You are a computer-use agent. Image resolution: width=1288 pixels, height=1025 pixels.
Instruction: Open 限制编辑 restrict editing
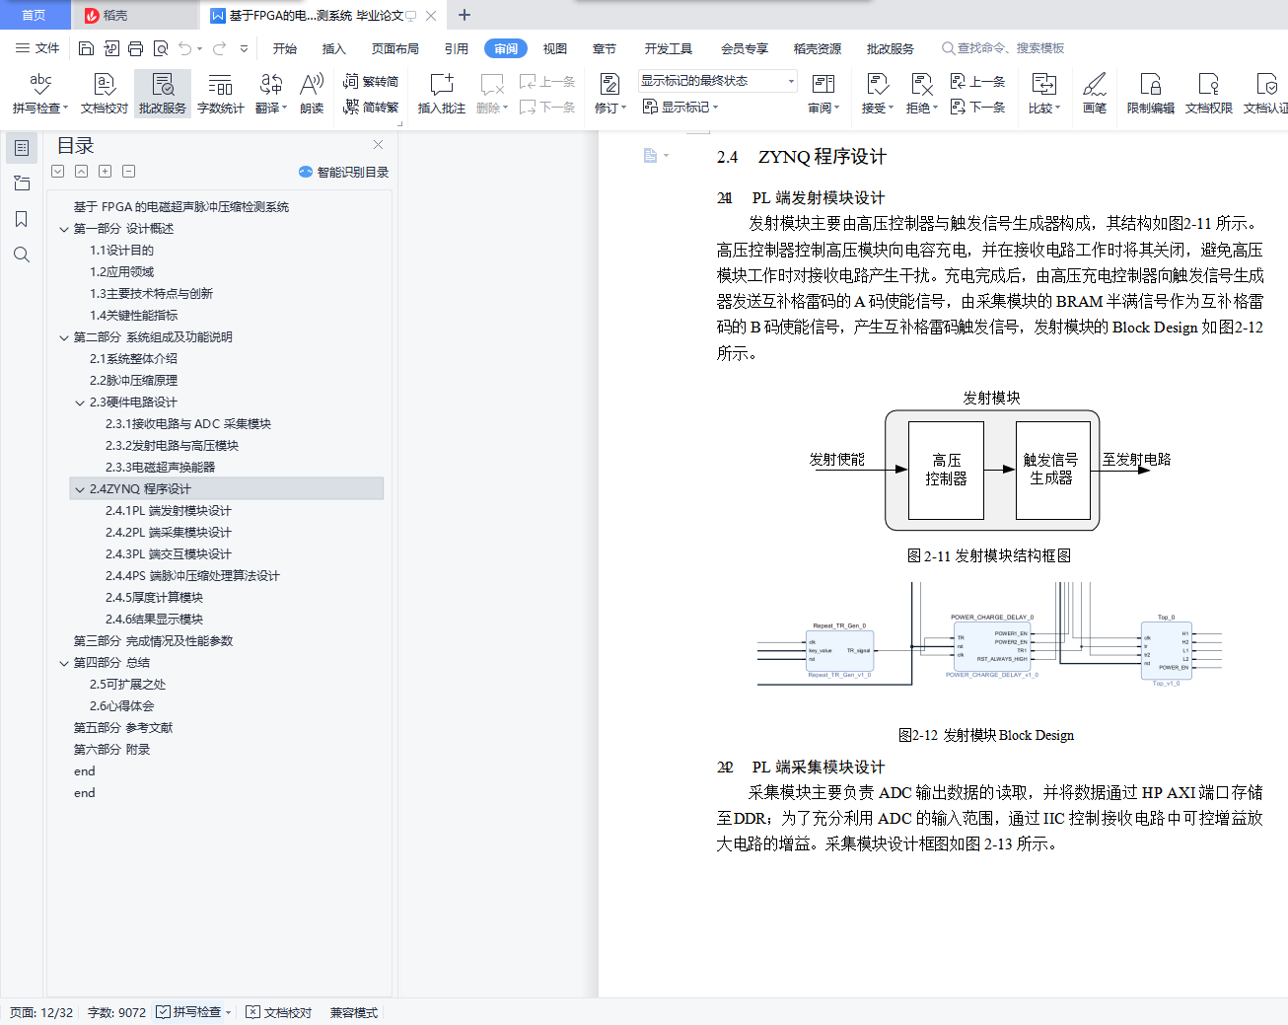tap(1151, 94)
